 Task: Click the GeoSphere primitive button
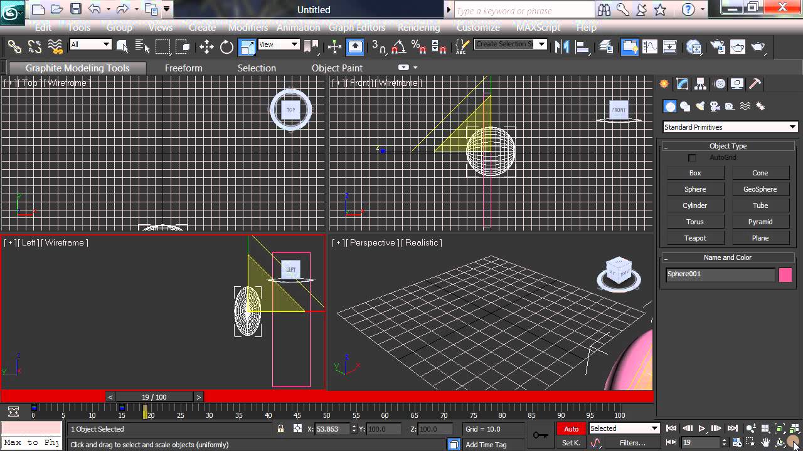point(760,189)
